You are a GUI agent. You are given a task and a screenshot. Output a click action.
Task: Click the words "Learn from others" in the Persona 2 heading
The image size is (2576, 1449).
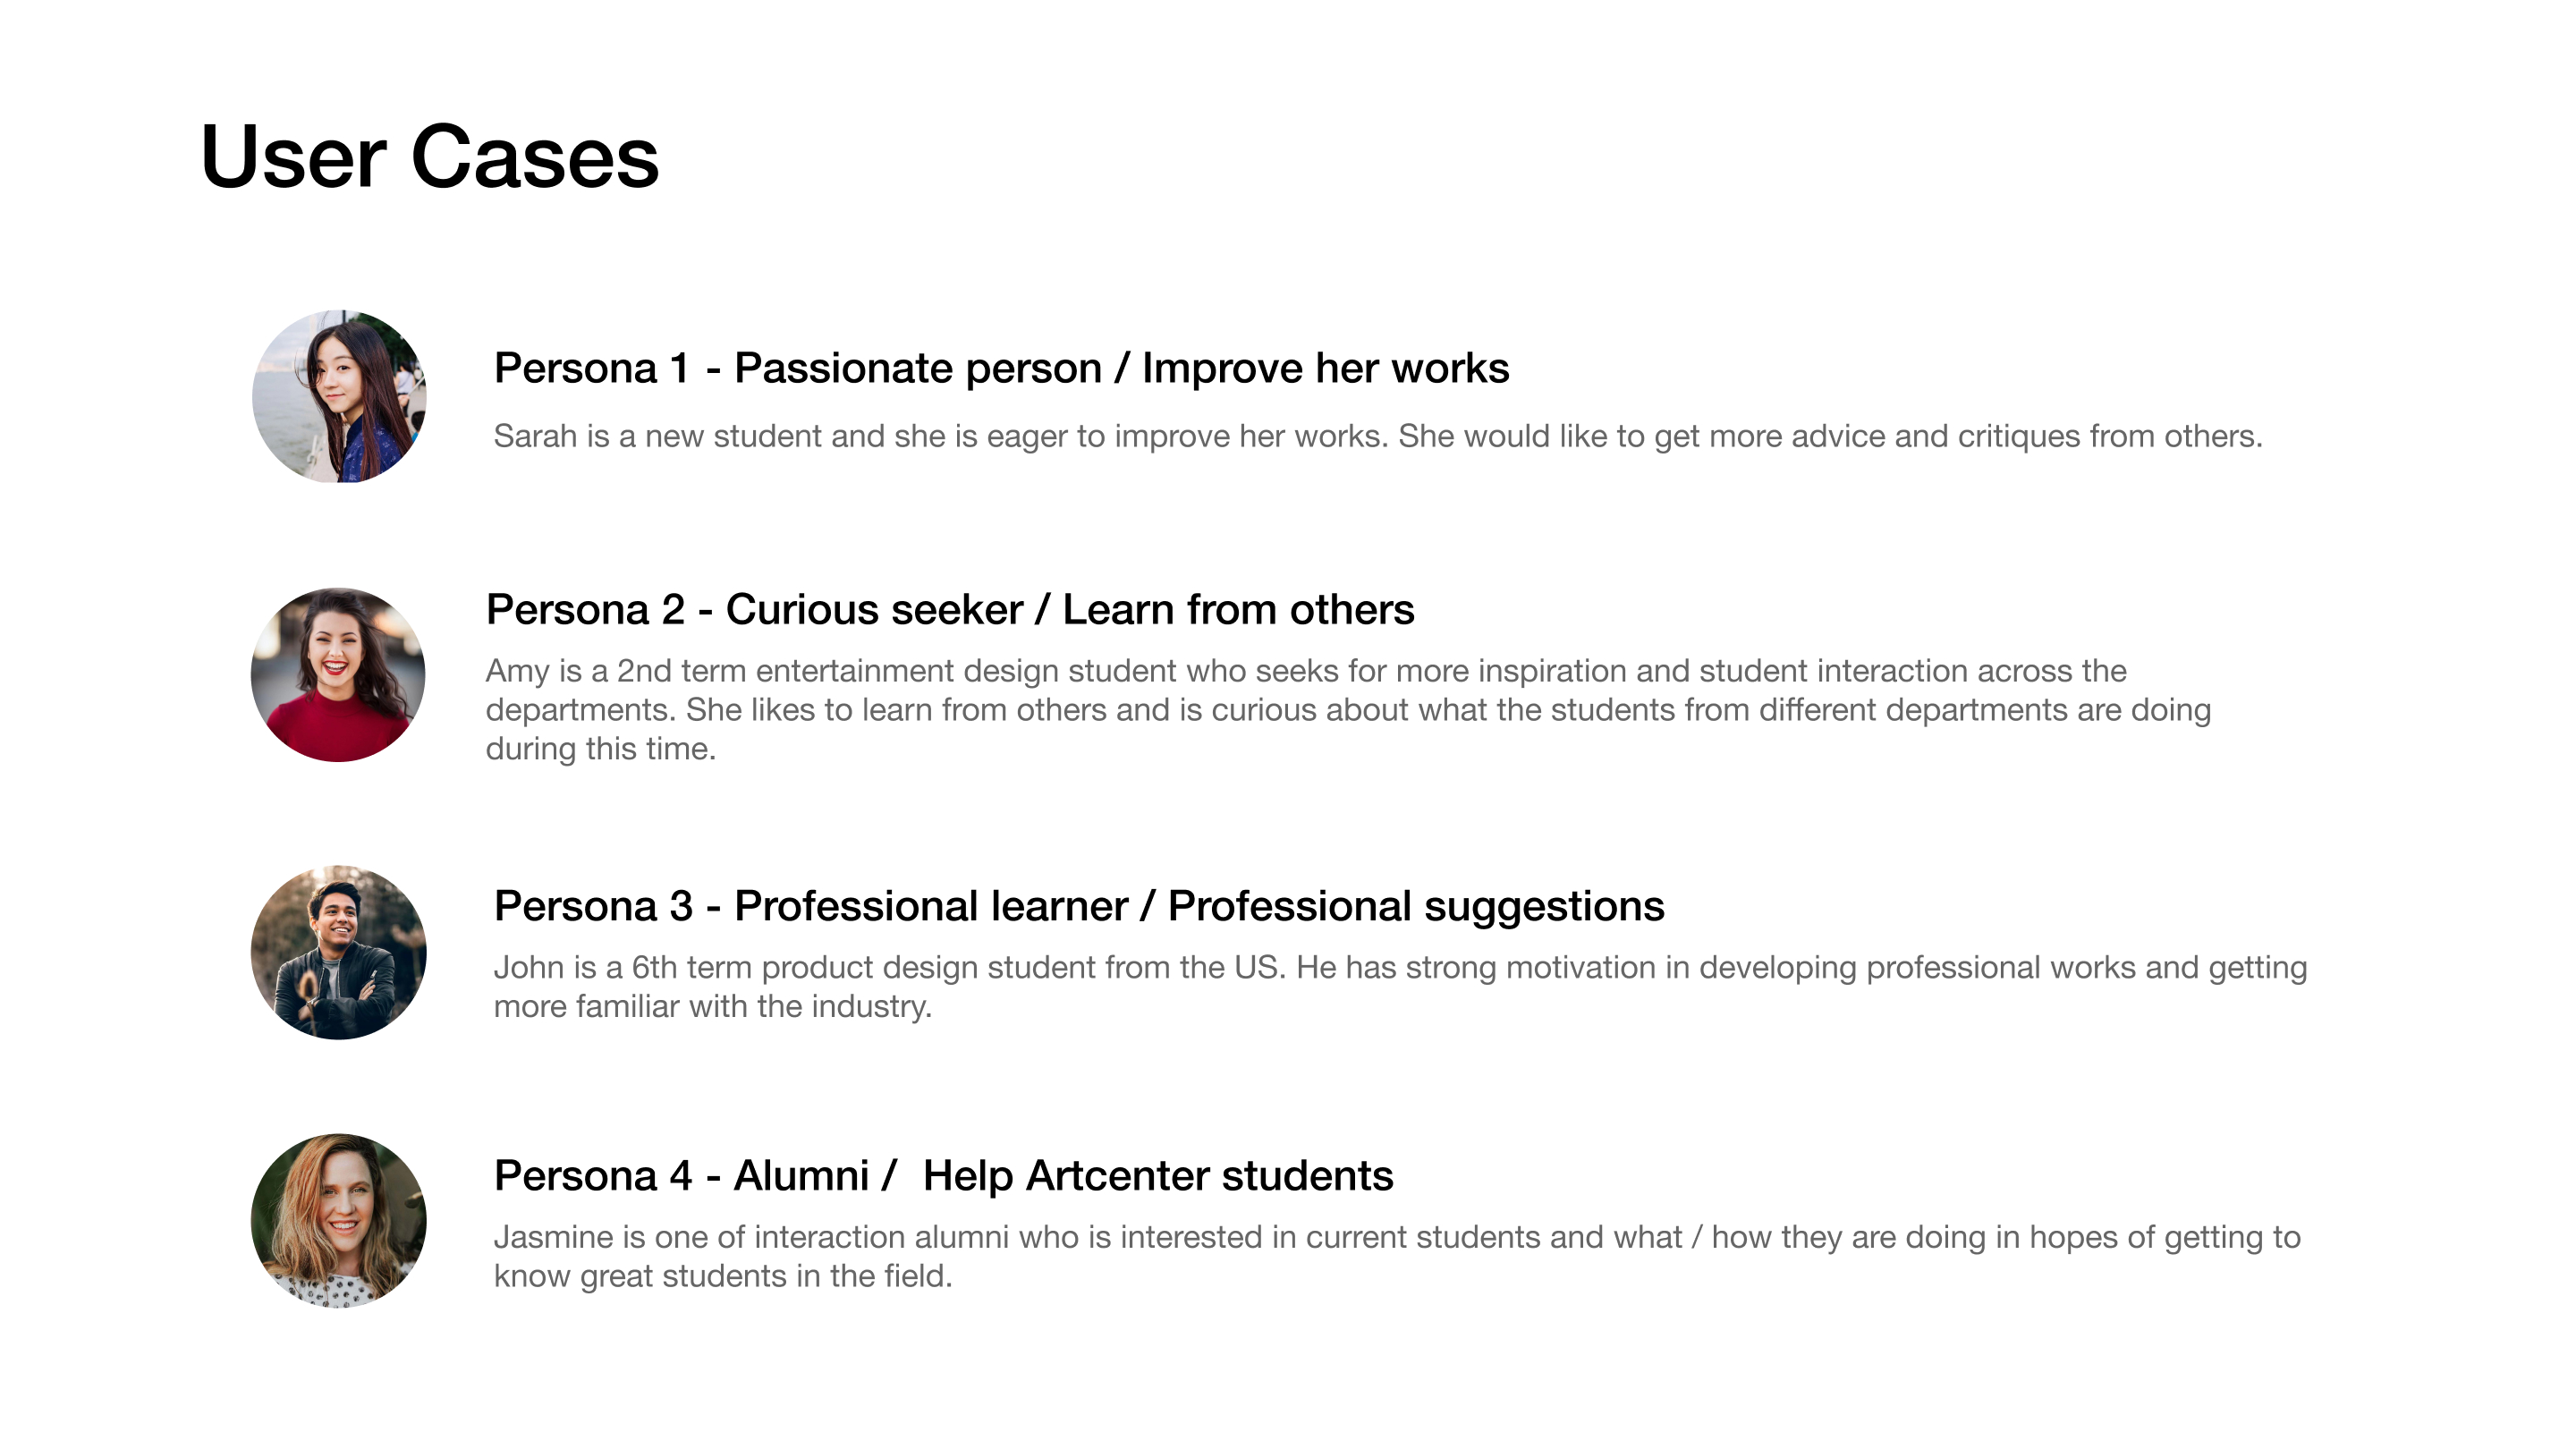pyautogui.click(x=1238, y=609)
